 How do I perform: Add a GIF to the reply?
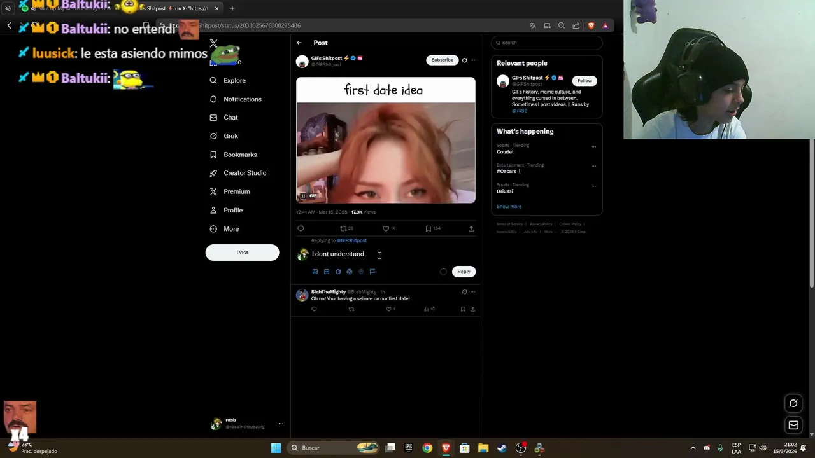point(327,272)
